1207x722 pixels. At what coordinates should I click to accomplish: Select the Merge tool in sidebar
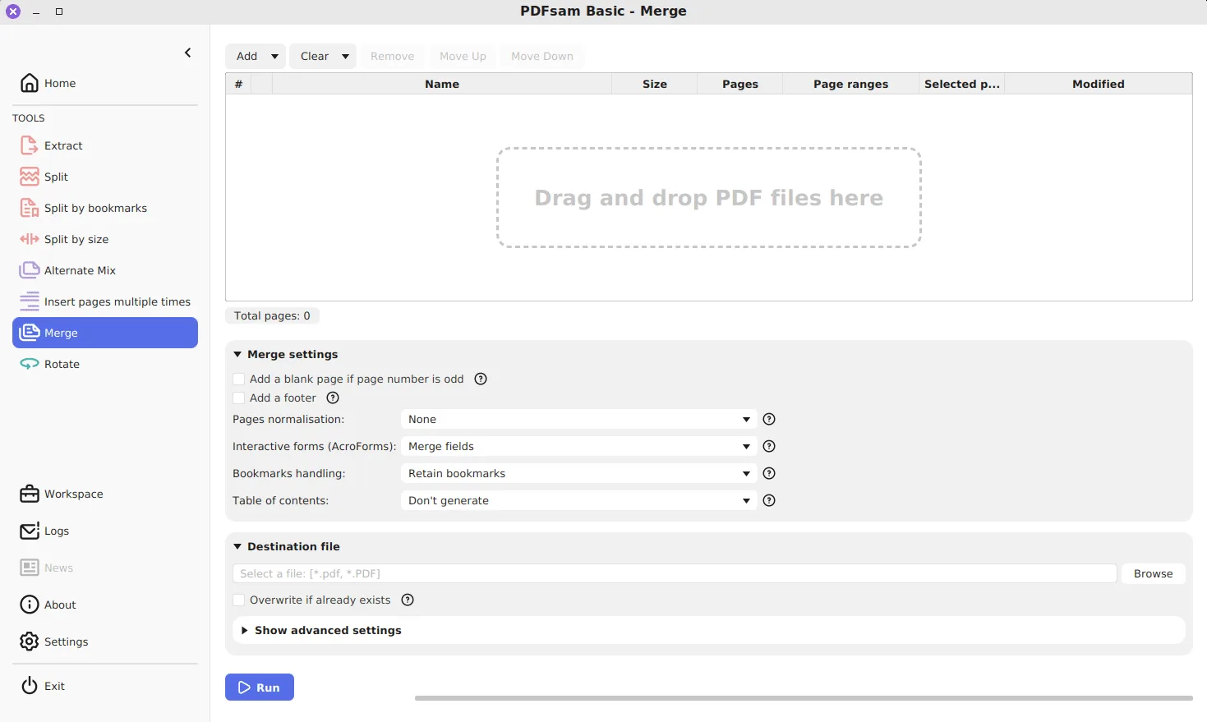click(x=105, y=333)
